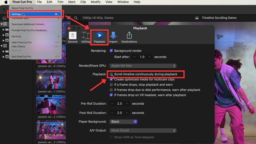Click the 1080p HD 60p, Stereo label

(98, 18)
